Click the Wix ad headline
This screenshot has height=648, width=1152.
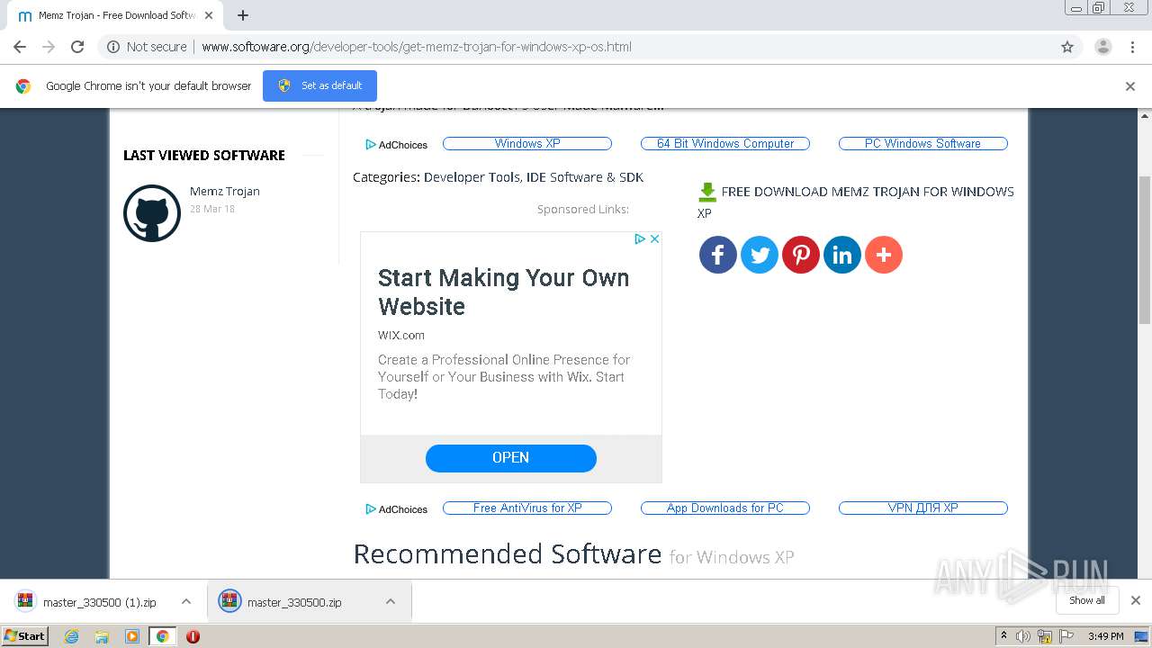(x=504, y=292)
